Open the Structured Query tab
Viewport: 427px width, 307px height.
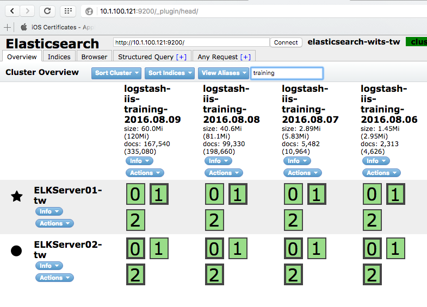(x=152, y=57)
